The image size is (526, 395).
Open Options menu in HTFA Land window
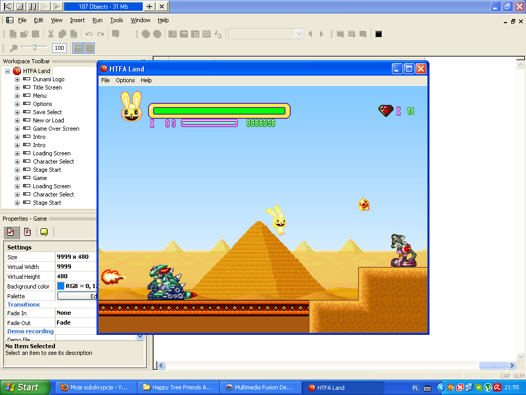coord(125,80)
